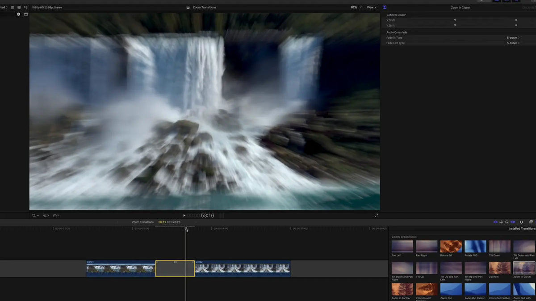Open the Fade In Type S-curve dropdown
Image resolution: width=536 pixels, height=301 pixels.
(x=513, y=38)
